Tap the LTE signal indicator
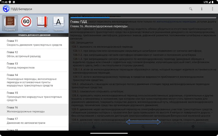This screenshot has width=218, height=136. pyautogui.click(x=207, y=2)
